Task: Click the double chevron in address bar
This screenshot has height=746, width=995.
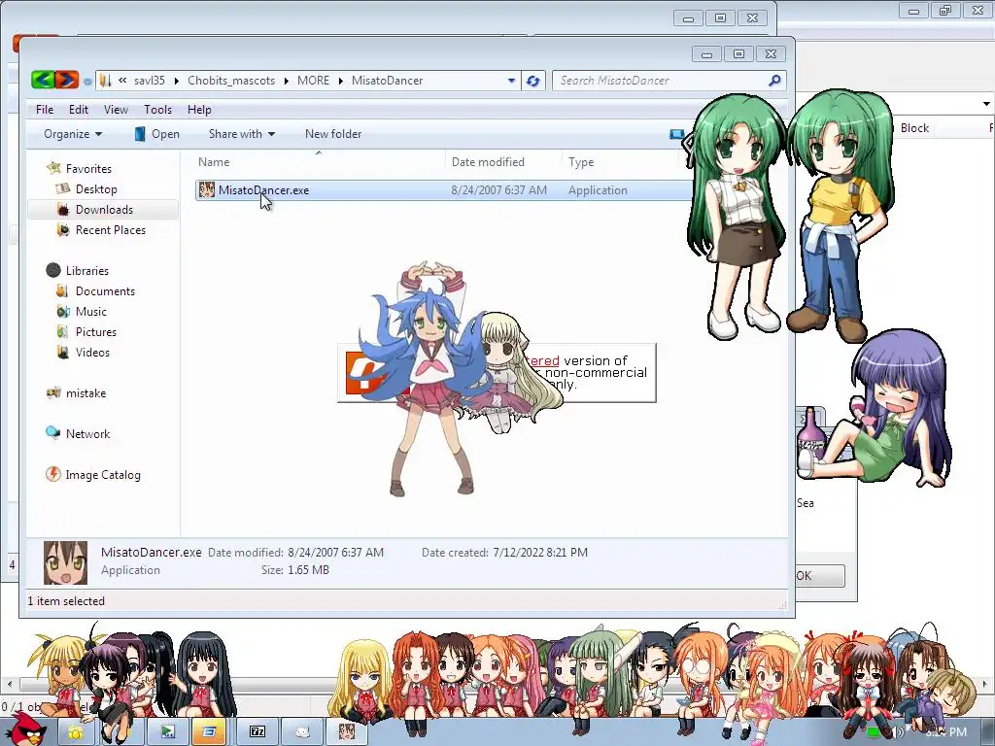Action: click(x=122, y=80)
